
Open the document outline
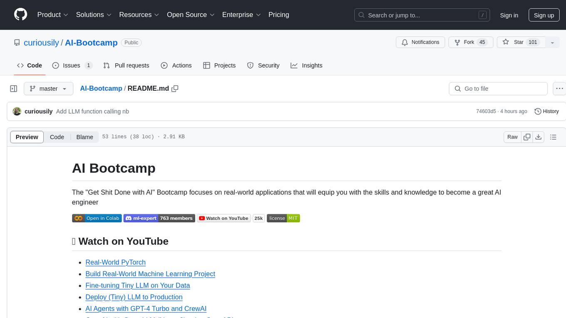pos(553,137)
